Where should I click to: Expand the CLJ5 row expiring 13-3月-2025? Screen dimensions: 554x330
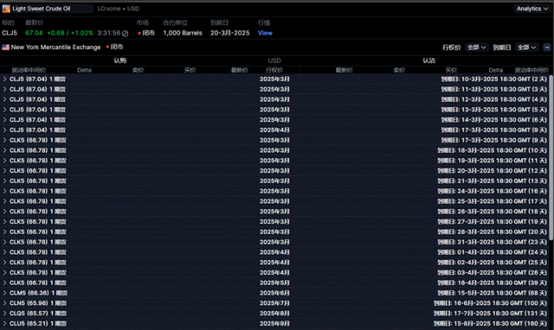4,110
